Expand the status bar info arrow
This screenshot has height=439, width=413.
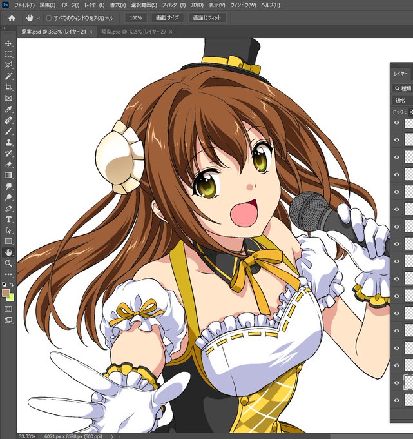point(111,436)
